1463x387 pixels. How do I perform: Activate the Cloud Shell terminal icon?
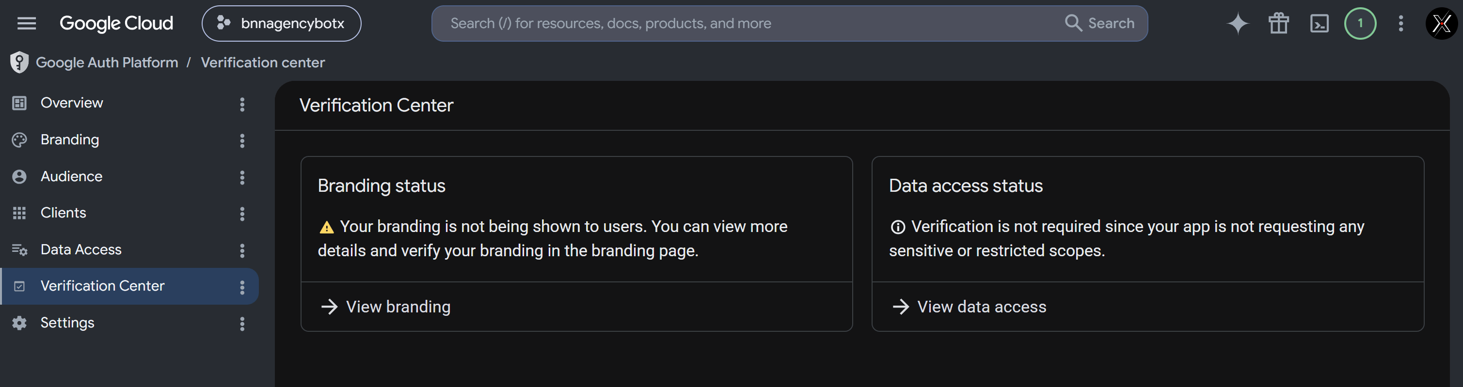coord(1319,23)
